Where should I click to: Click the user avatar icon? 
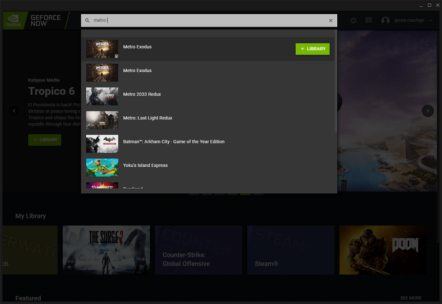[x=385, y=20]
